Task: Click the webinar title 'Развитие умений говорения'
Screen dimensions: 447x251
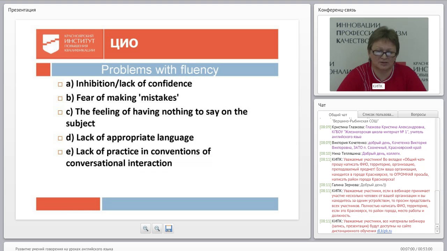Action: pos(64,249)
